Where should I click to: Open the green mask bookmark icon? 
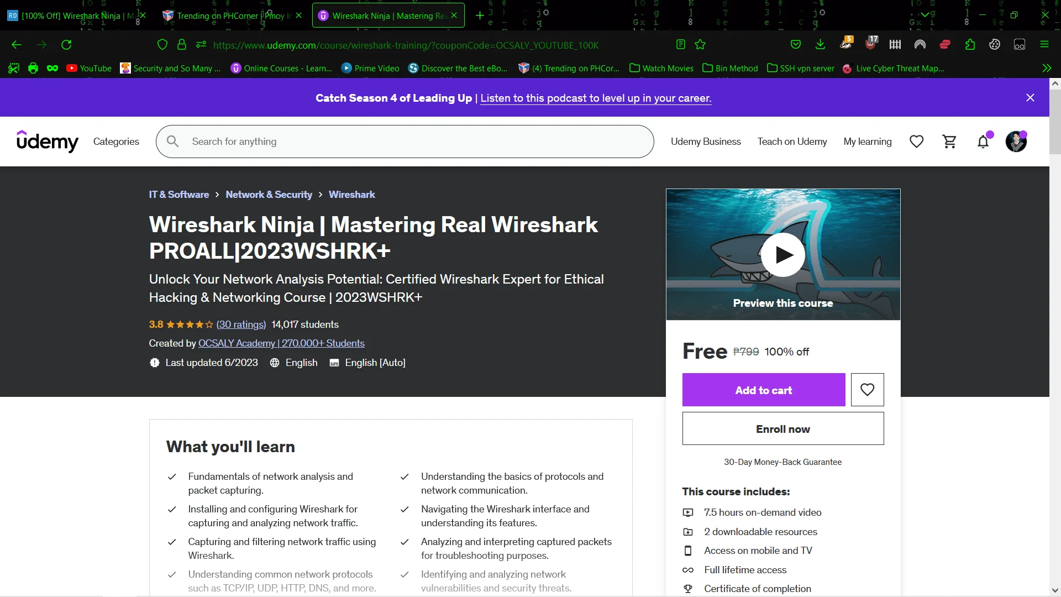pyautogui.click(x=52, y=69)
